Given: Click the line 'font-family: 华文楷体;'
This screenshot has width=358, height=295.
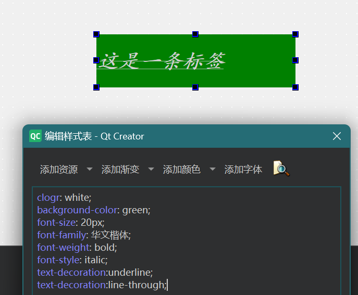Looking at the screenshot, I should 84,235.
